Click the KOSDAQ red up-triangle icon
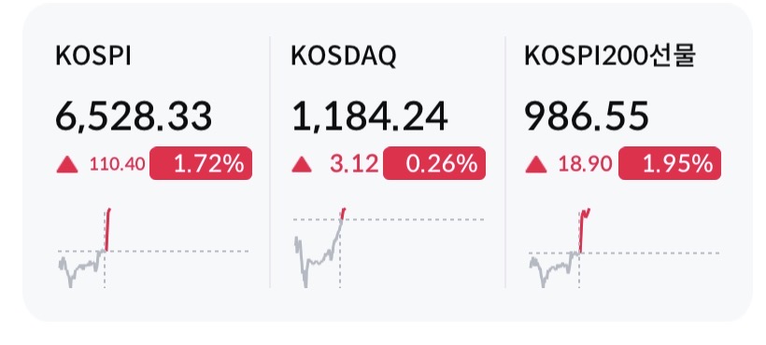 (302, 165)
